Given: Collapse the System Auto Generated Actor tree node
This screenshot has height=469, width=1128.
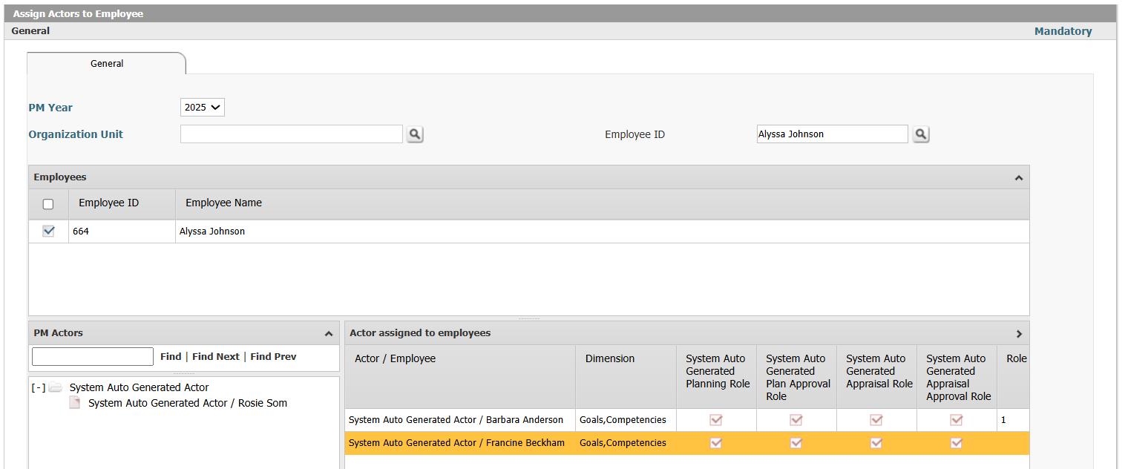Looking at the screenshot, I should point(38,387).
